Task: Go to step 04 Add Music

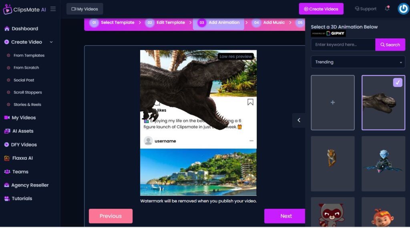Action: coord(269,23)
